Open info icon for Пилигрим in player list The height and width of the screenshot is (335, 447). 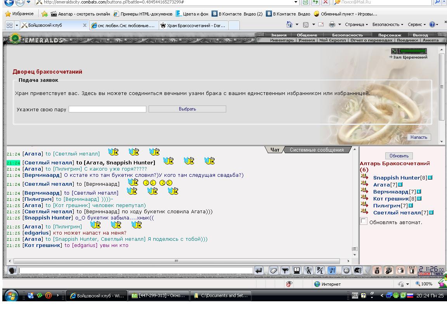pos(411,205)
